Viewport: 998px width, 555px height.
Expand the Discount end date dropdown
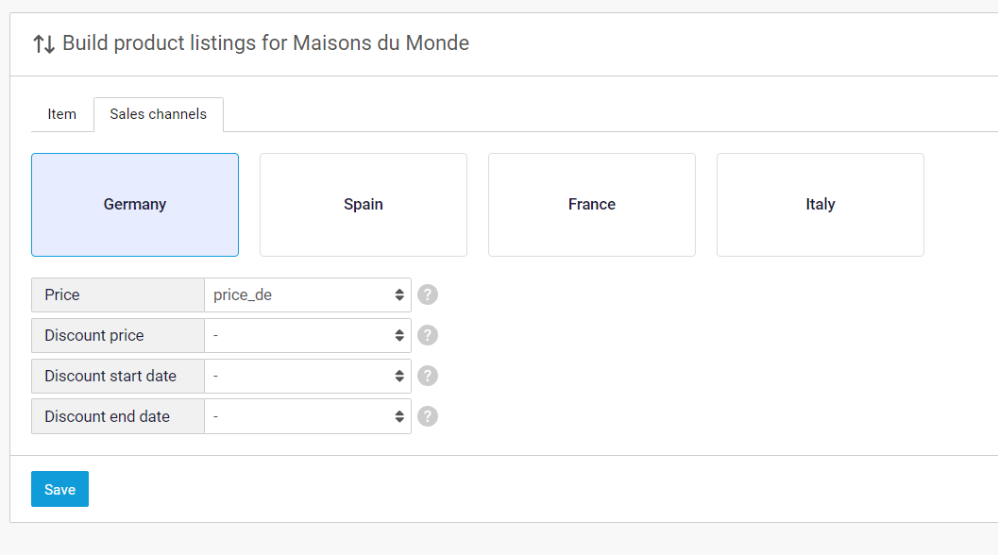(x=308, y=416)
